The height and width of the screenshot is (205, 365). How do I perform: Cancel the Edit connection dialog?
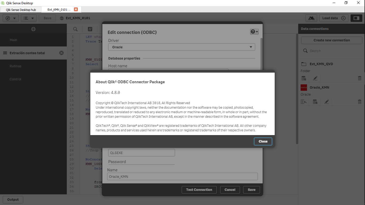[x=230, y=190]
